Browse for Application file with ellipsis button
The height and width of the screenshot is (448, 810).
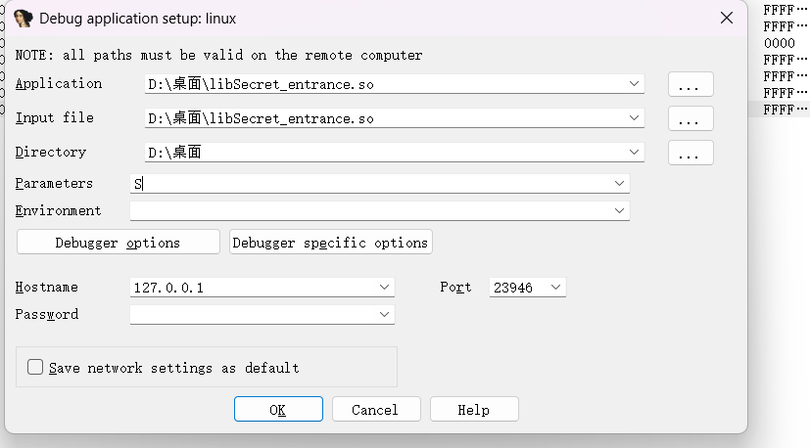pyautogui.click(x=691, y=85)
